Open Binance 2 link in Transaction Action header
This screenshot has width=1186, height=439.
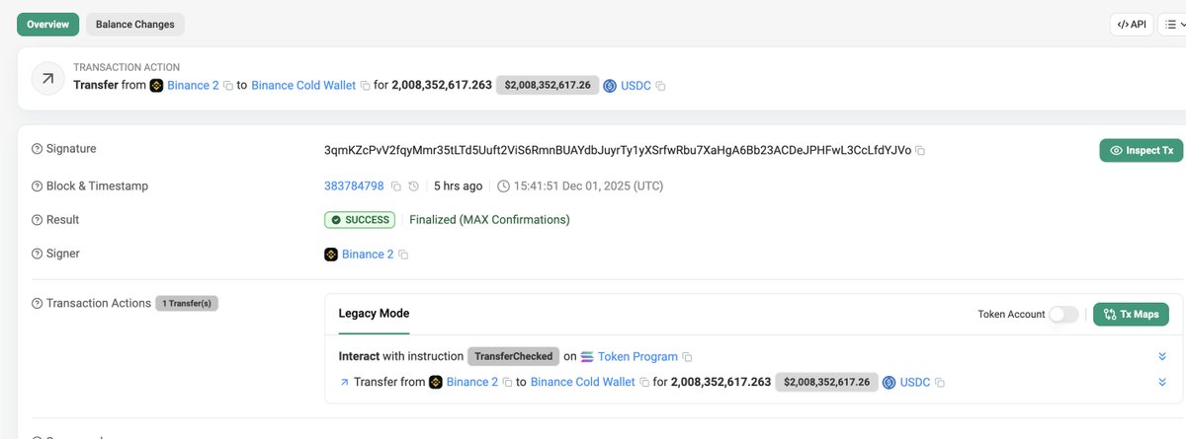click(193, 86)
